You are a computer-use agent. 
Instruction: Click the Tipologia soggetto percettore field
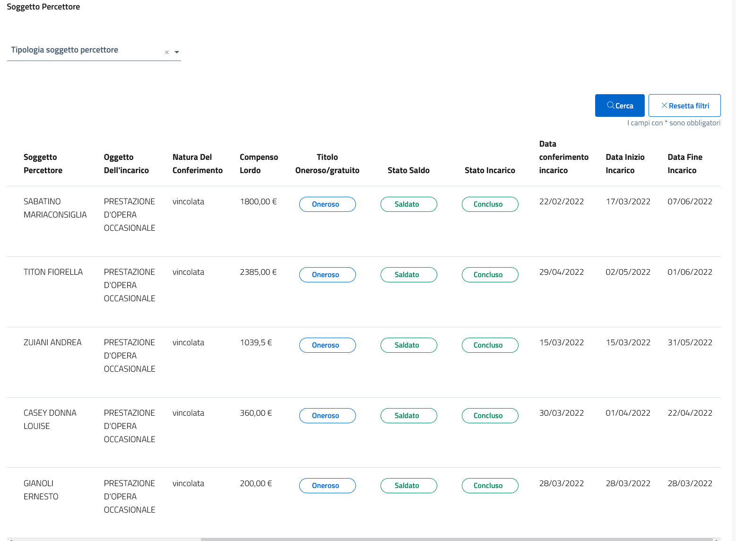[85, 50]
